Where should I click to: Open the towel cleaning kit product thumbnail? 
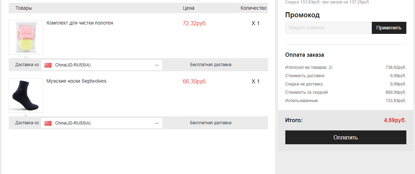[x=26, y=37]
